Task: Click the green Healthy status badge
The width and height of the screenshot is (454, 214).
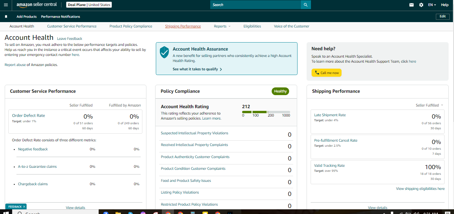Action: pyautogui.click(x=280, y=91)
